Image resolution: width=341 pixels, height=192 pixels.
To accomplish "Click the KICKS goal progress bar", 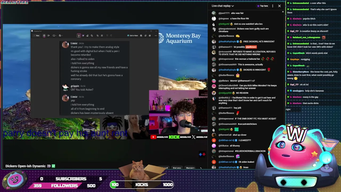I will 142,185.
